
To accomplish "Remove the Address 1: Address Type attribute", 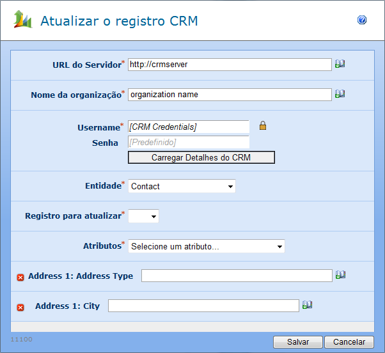I will tap(20, 277).
